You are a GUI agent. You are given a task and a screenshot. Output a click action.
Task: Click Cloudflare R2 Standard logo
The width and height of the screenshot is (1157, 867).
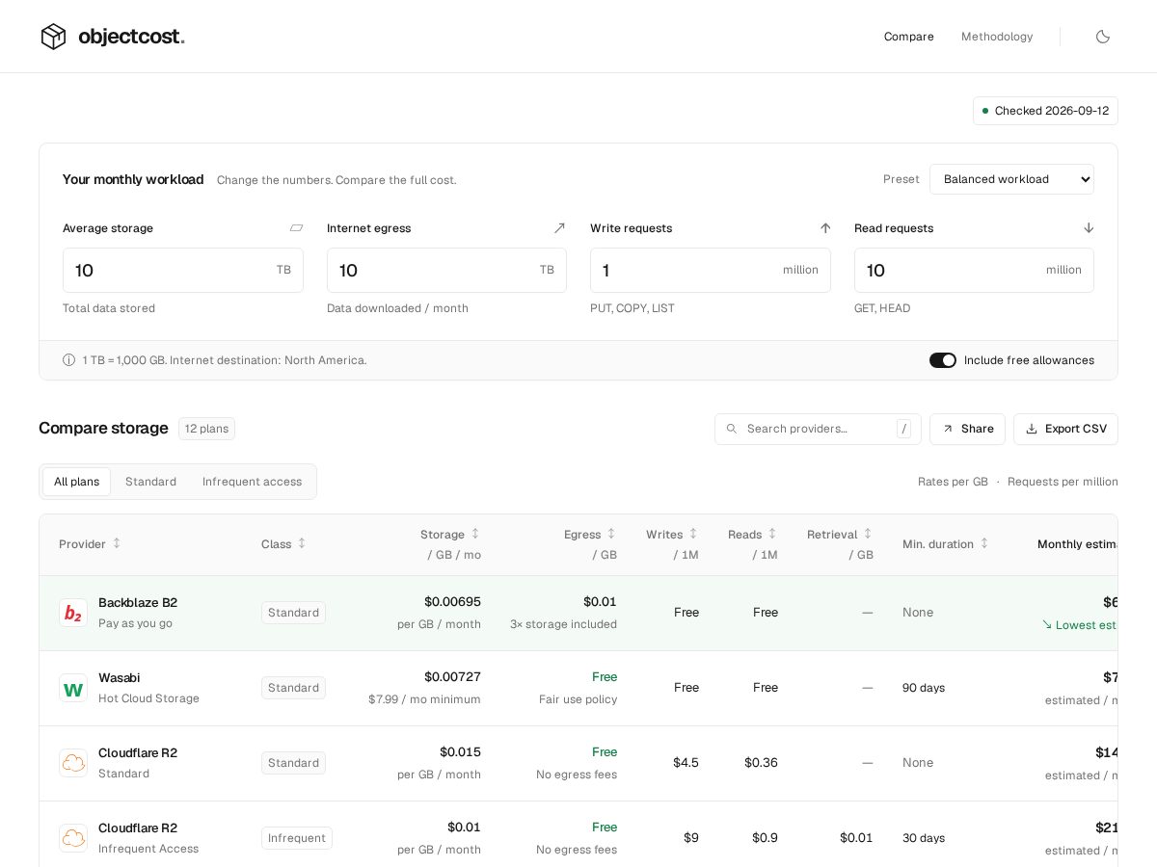pos(73,763)
